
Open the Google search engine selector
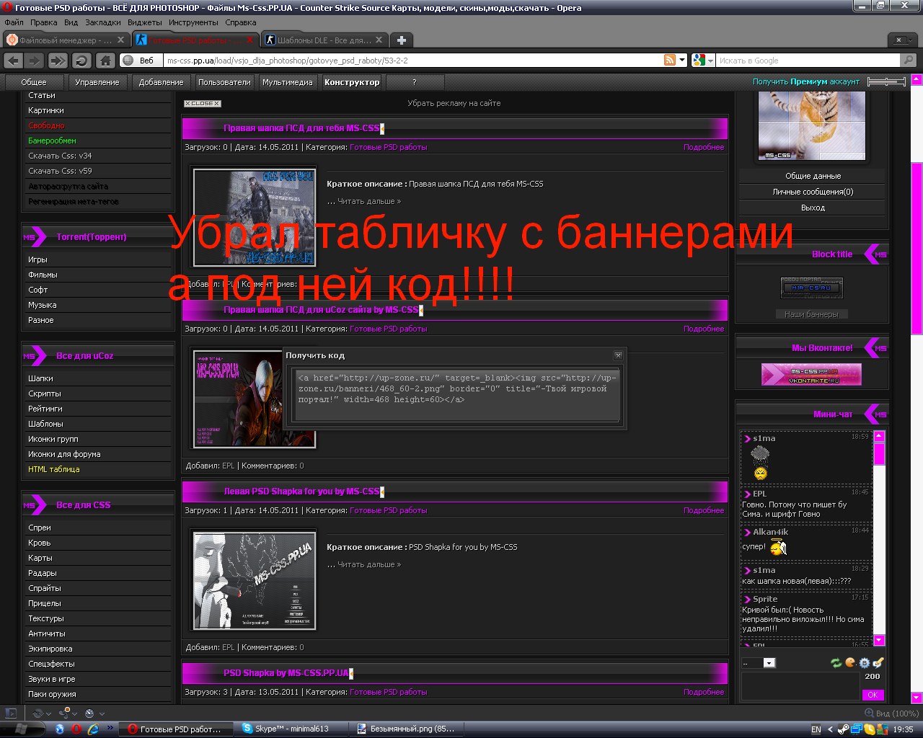tap(702, 61)
